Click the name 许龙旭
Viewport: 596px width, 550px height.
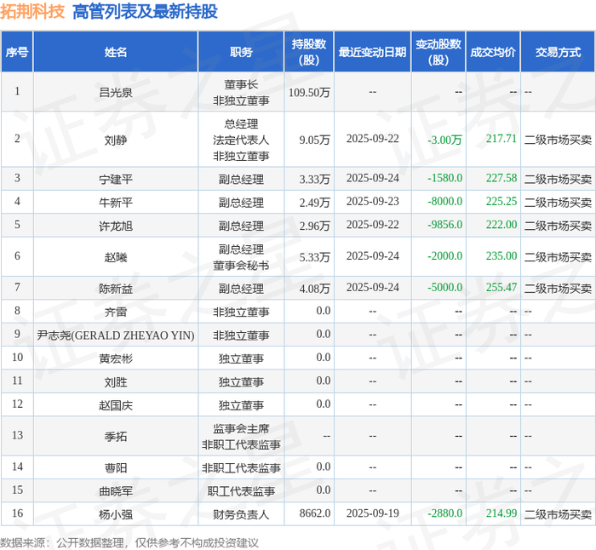(116, 226)
